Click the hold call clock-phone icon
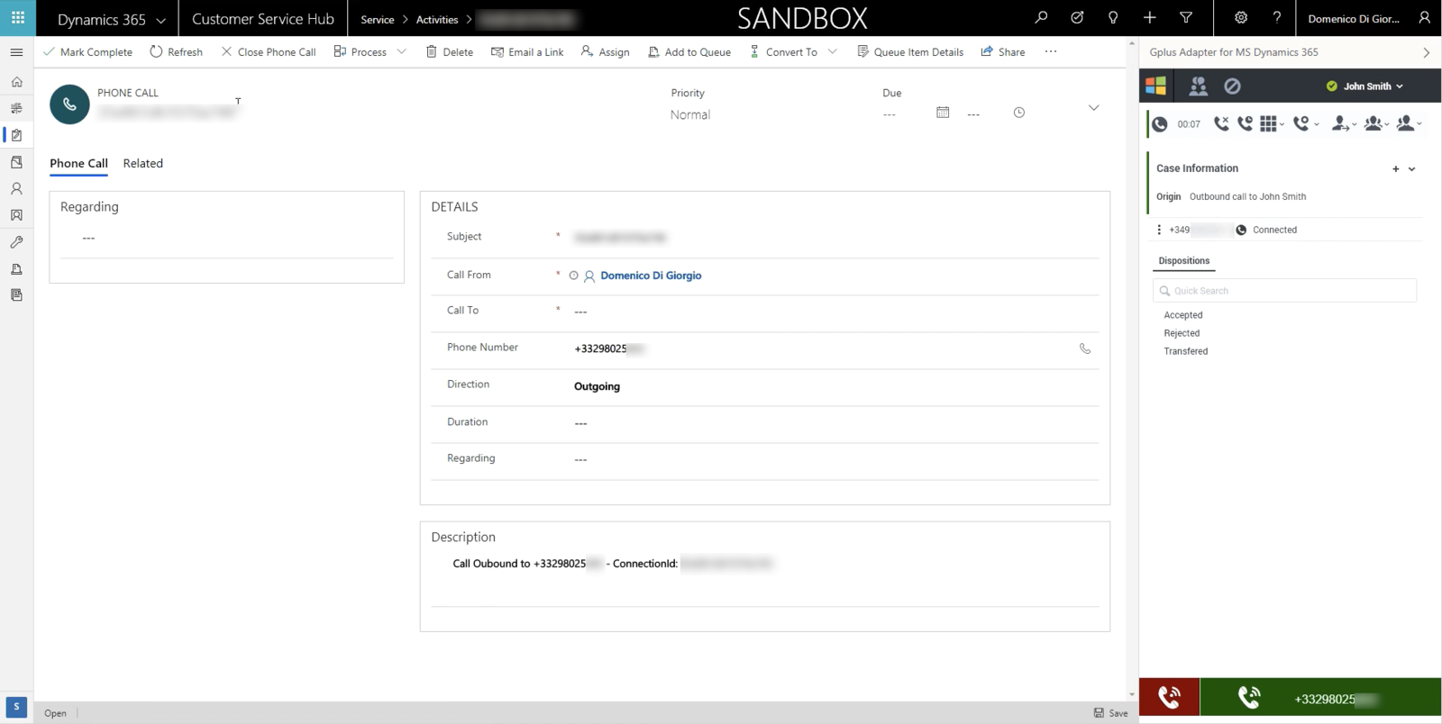The height and width of the screenshot is (724, 1442). [x=1245, y=123]
